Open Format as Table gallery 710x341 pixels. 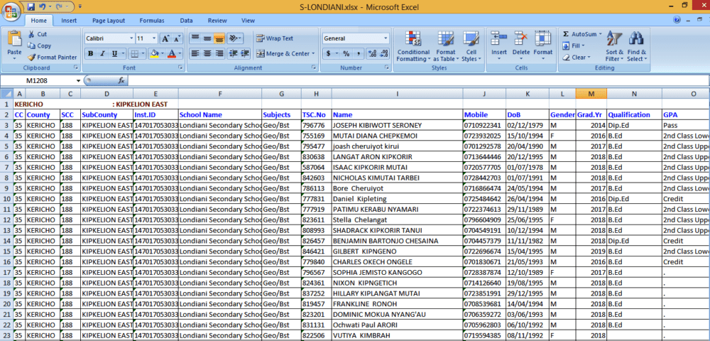coord(446,46)
